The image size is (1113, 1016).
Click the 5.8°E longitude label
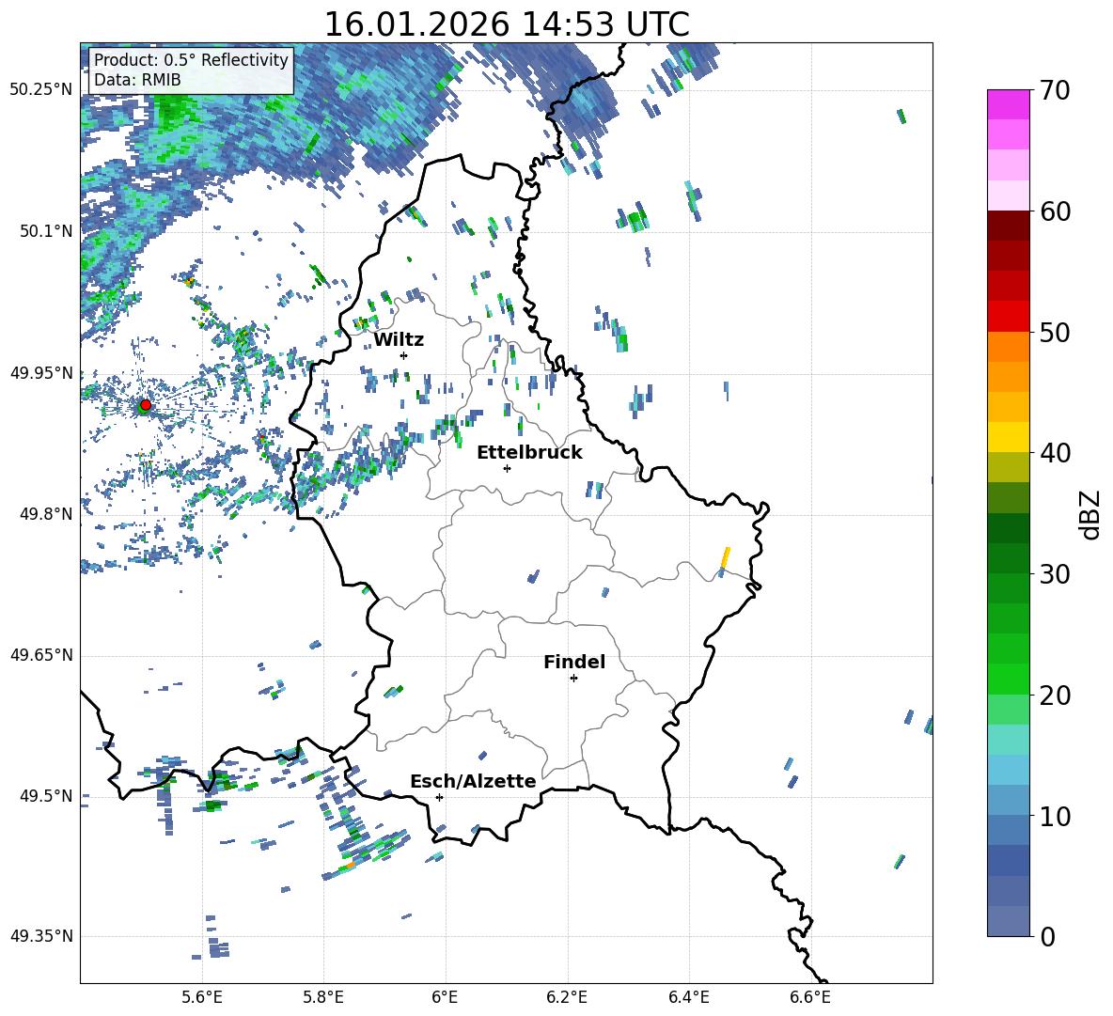click(x=323, y=997)
